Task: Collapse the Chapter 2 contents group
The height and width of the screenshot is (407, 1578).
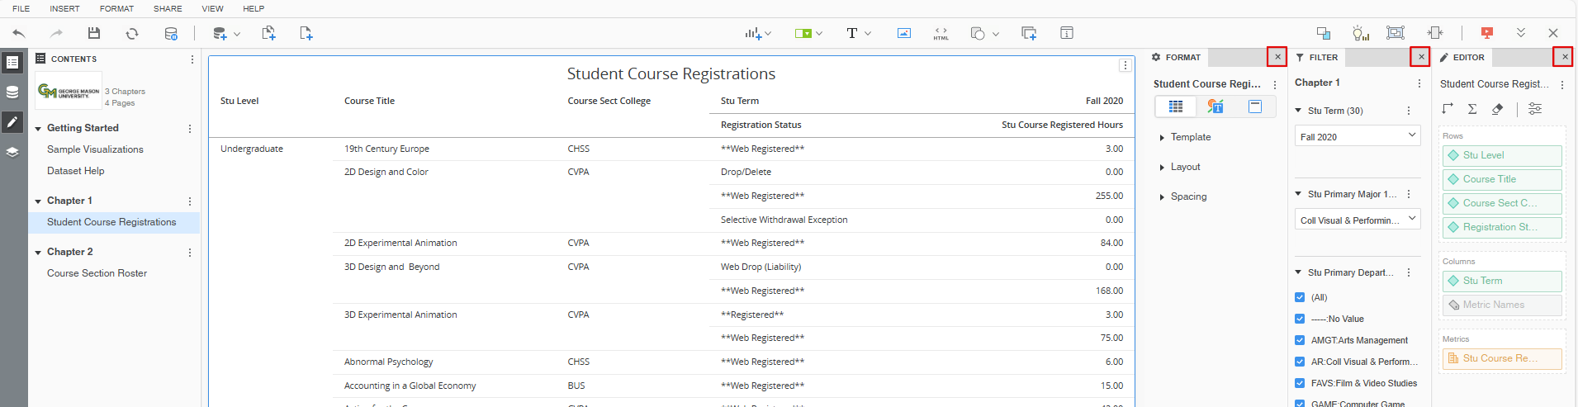Action: [38, 252]
